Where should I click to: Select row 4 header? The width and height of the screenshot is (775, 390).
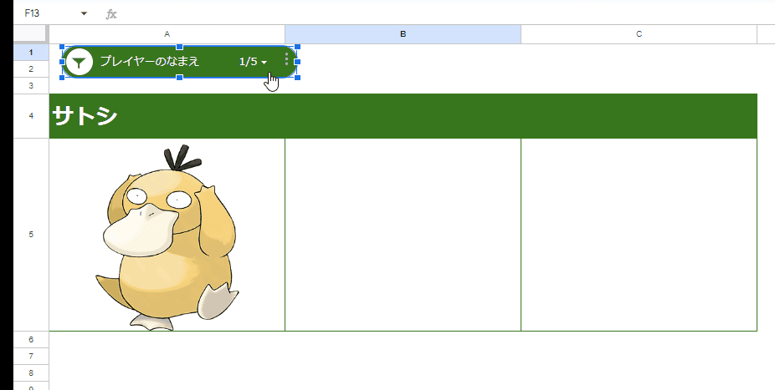[31, 116]
